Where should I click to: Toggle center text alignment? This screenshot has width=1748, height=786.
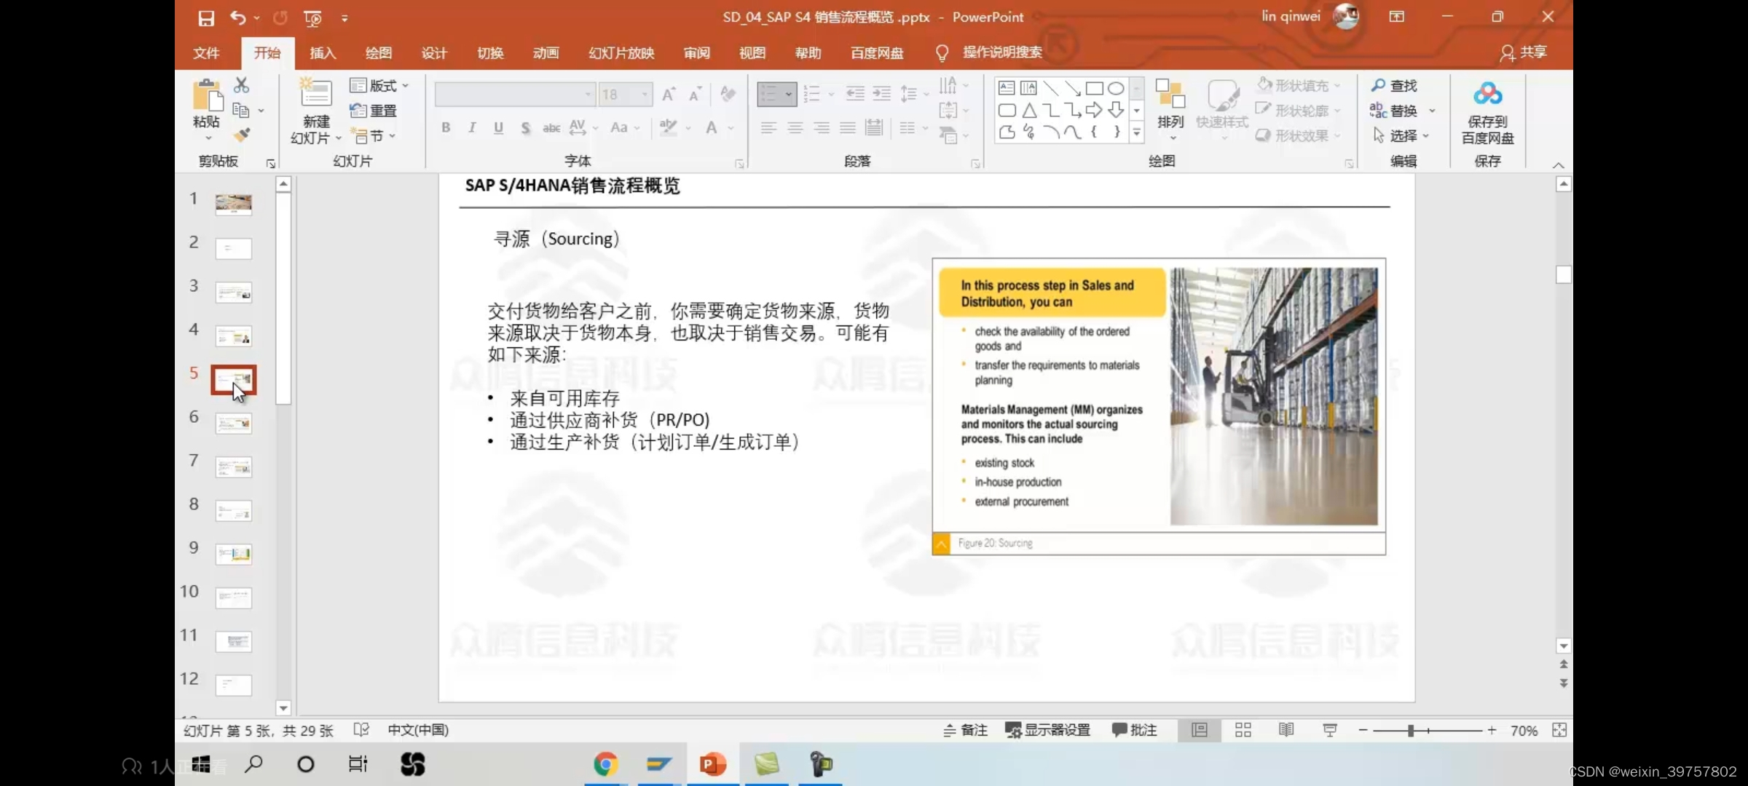pyautogui.click(x=795, y=128)
